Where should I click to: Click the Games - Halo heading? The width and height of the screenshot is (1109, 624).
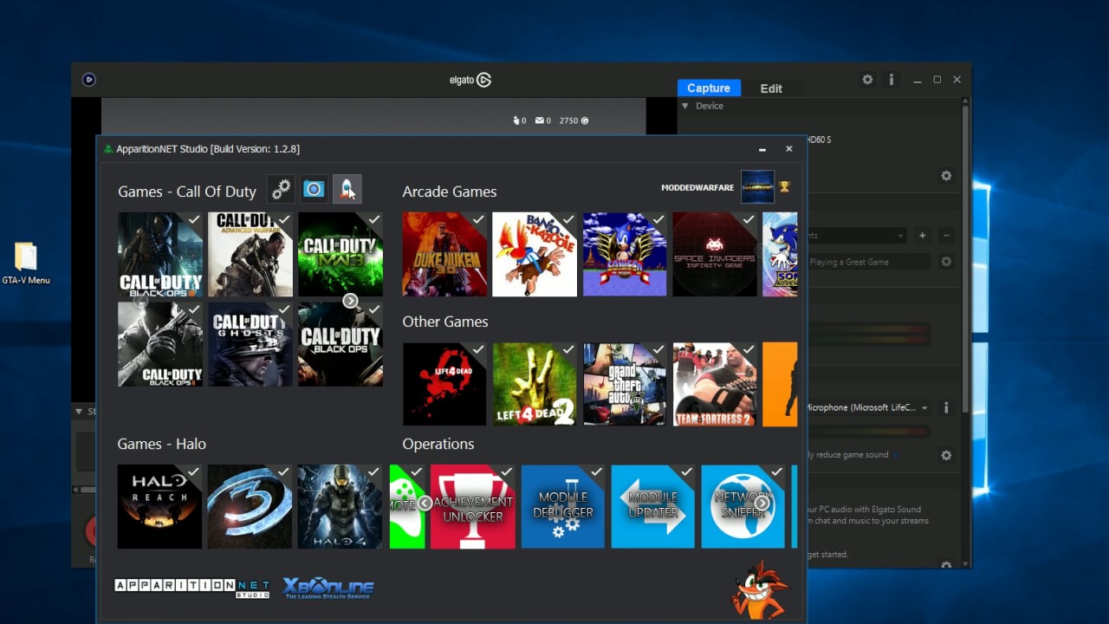click(162, 444)
